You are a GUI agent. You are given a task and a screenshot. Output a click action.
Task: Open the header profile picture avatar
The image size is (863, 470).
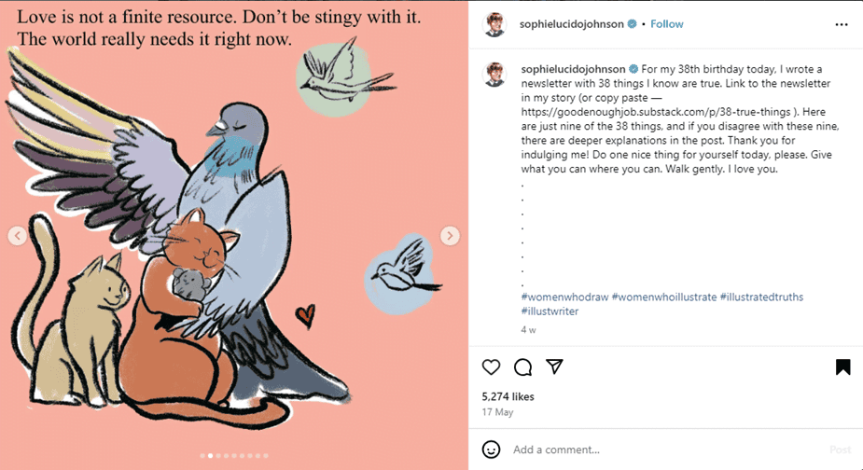[x=494, y=24]
